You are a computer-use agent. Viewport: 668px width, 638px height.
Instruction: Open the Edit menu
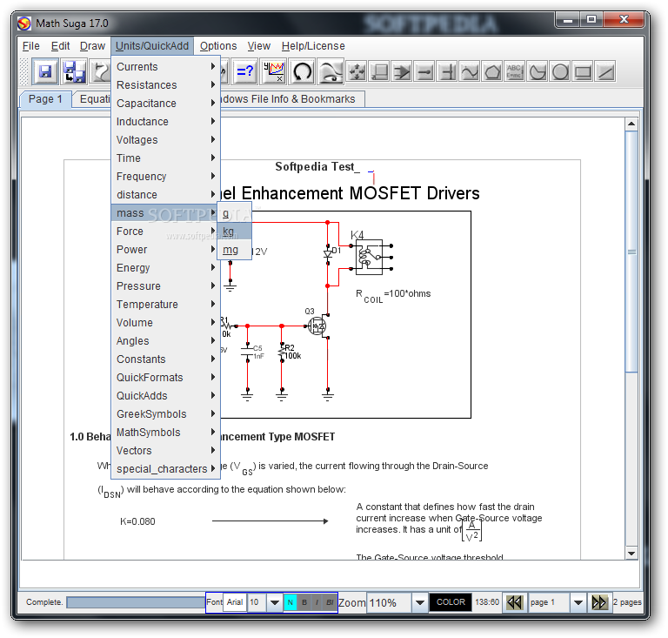pyautogui.click(x=60, y=46)
